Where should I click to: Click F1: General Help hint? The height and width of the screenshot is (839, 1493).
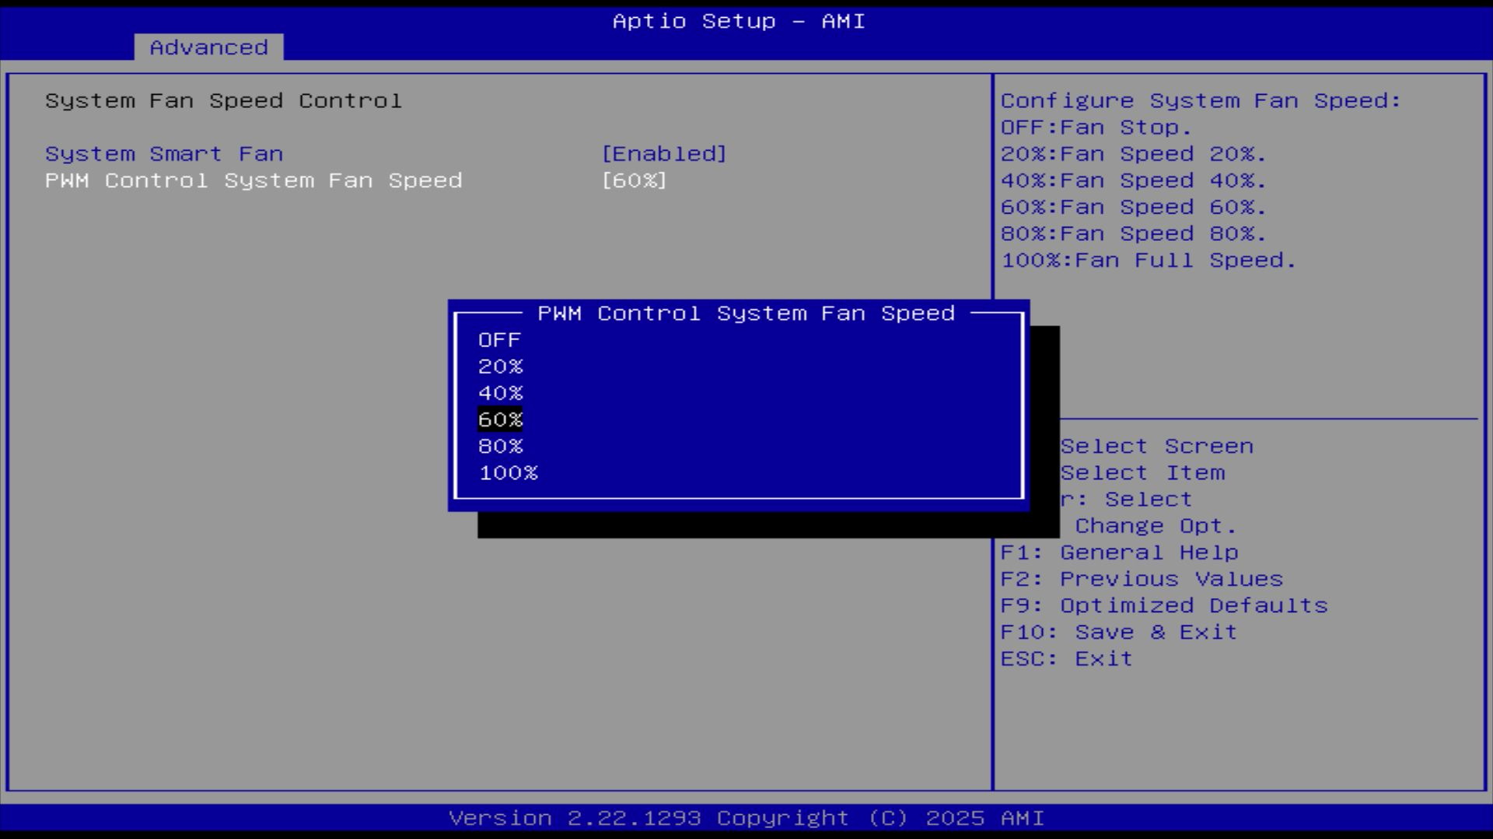pyautogui.click(x=1119, y=552)
